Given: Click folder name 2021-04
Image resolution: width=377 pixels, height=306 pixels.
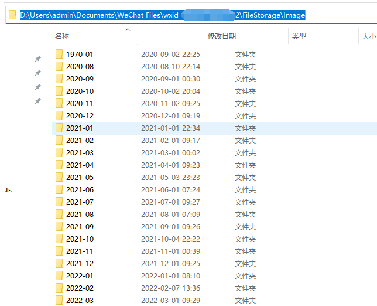Looking at the screenshot, I should pos(80,165).
